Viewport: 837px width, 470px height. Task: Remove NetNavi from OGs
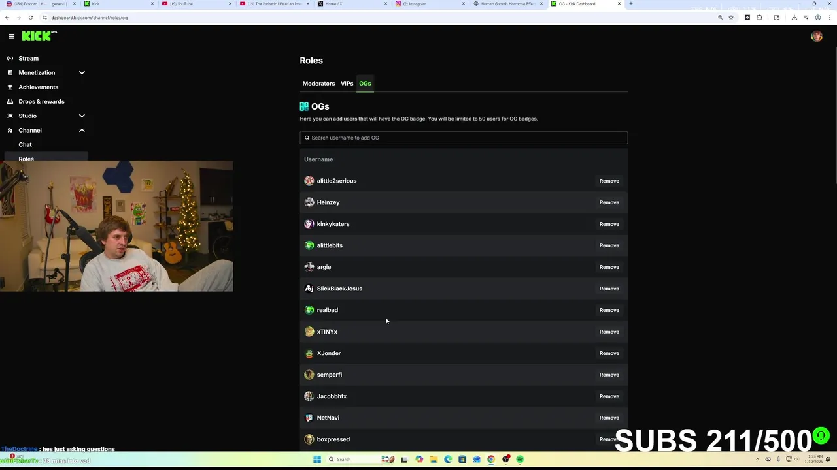609,418
